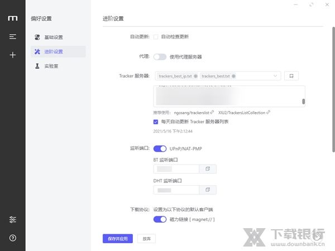Viewport: 335px width, 251px height.
Task: Remove trackers_best_ip.txt tag
Action: coord(195,76)
